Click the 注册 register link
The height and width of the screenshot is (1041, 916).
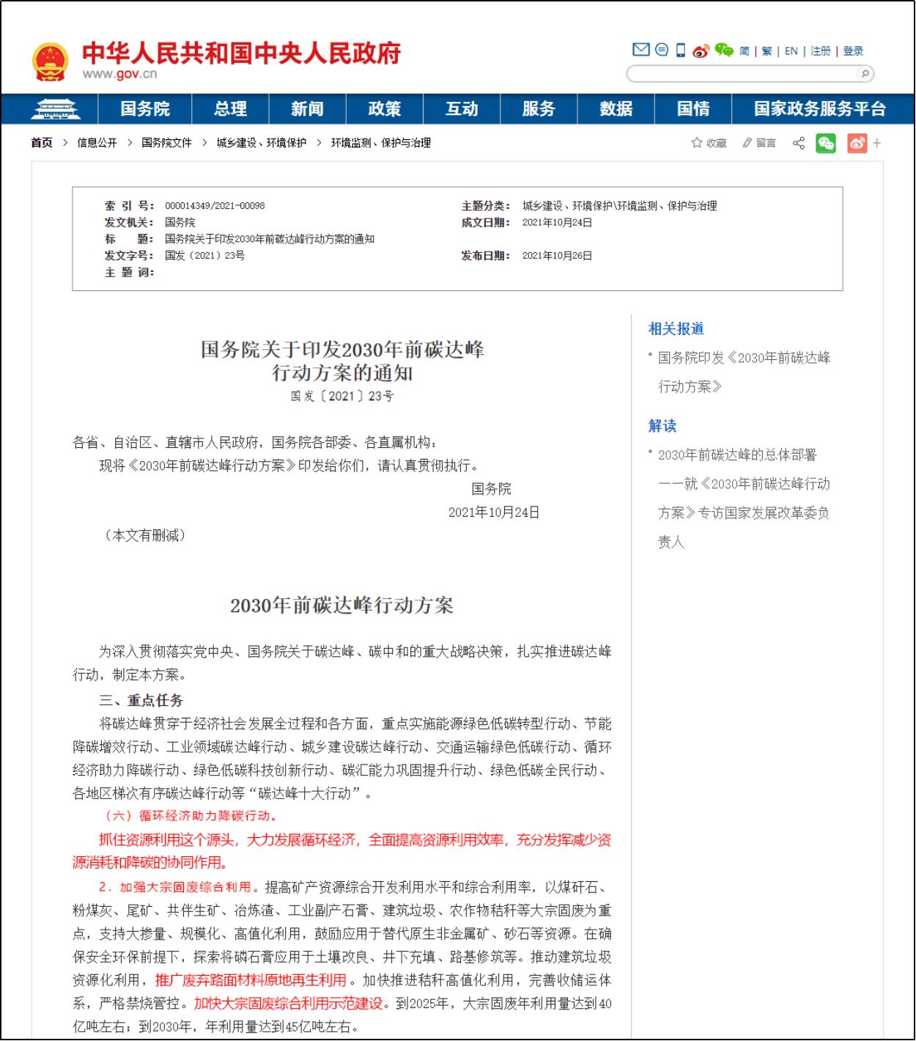tap(820, 51)
